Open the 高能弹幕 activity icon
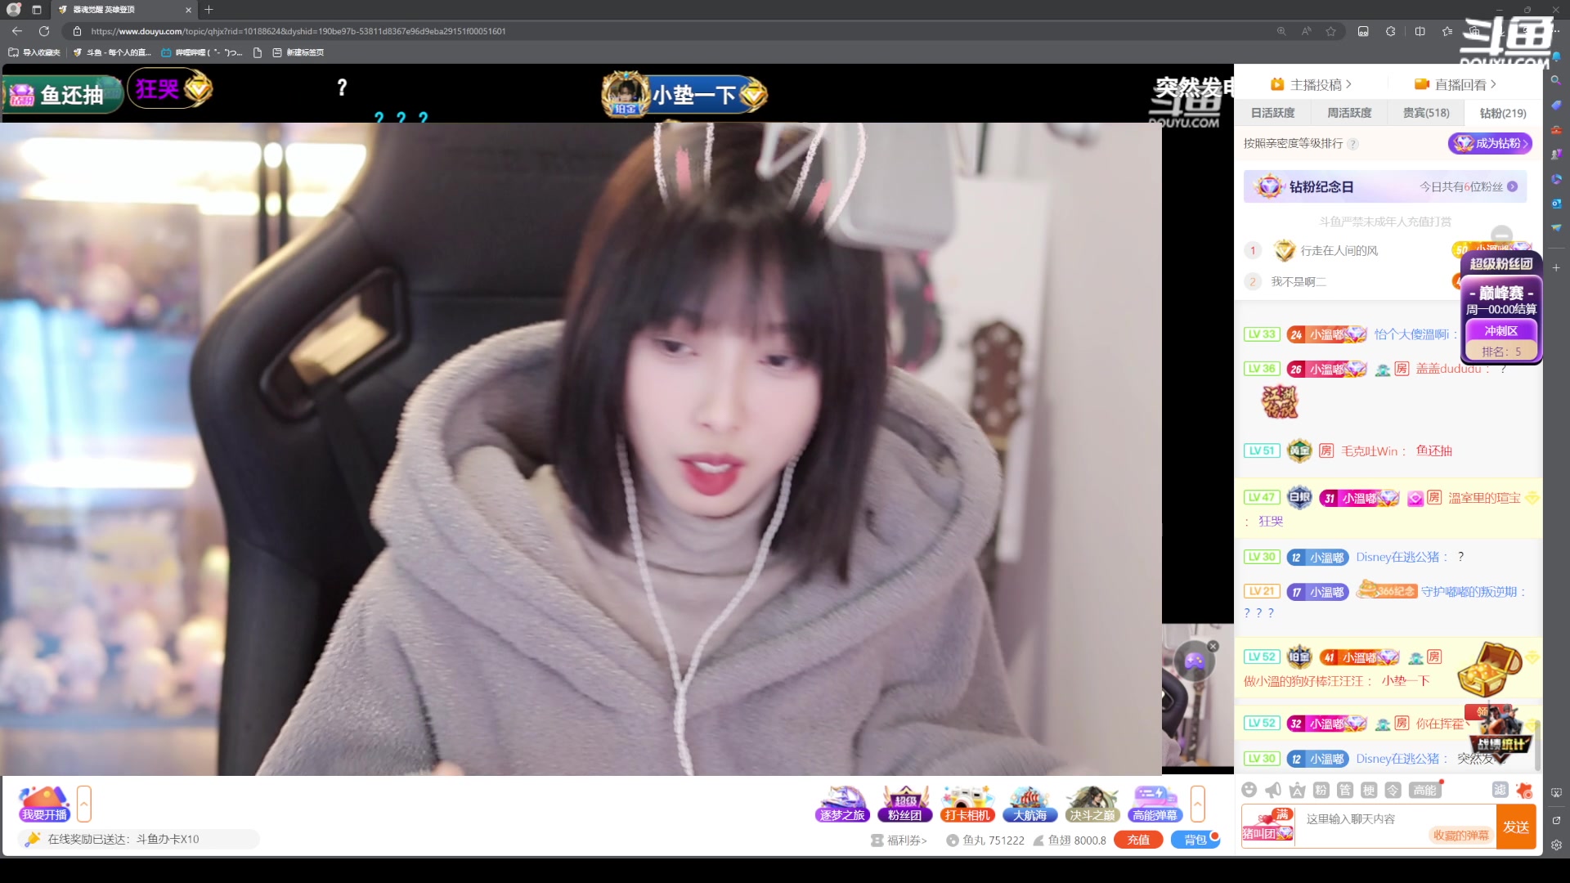The height and width of the screenshot is (883, 1570). coord(1155,804)
